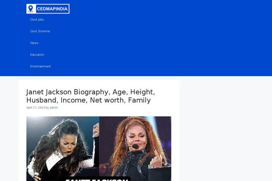Click the white border of the logo
Screen dimensions: 272x181
pos(48,4)
